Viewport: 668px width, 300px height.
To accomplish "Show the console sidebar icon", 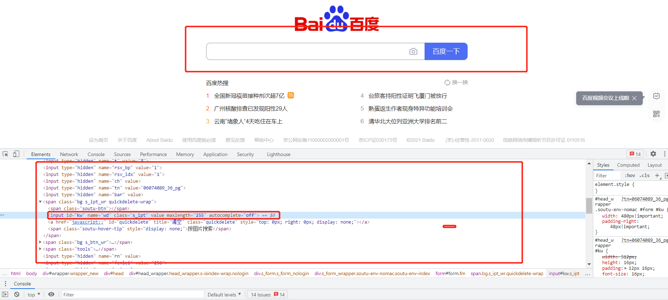I will click(5, 294).
